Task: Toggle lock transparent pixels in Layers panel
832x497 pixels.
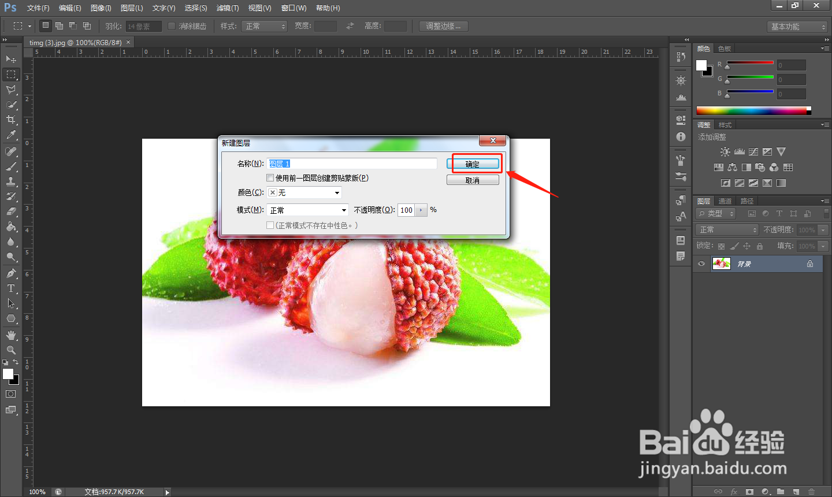Action: 721,246
